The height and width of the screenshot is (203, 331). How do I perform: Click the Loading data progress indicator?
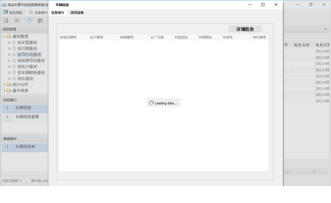(x=163, y=103)
